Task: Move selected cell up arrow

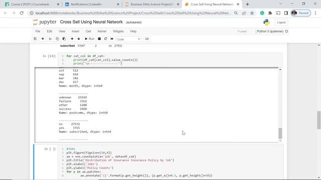Action: click(x=72, y=39)
